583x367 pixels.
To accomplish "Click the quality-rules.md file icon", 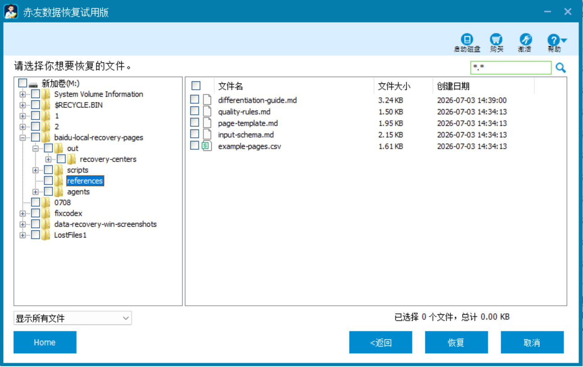I will click(207, 111).
